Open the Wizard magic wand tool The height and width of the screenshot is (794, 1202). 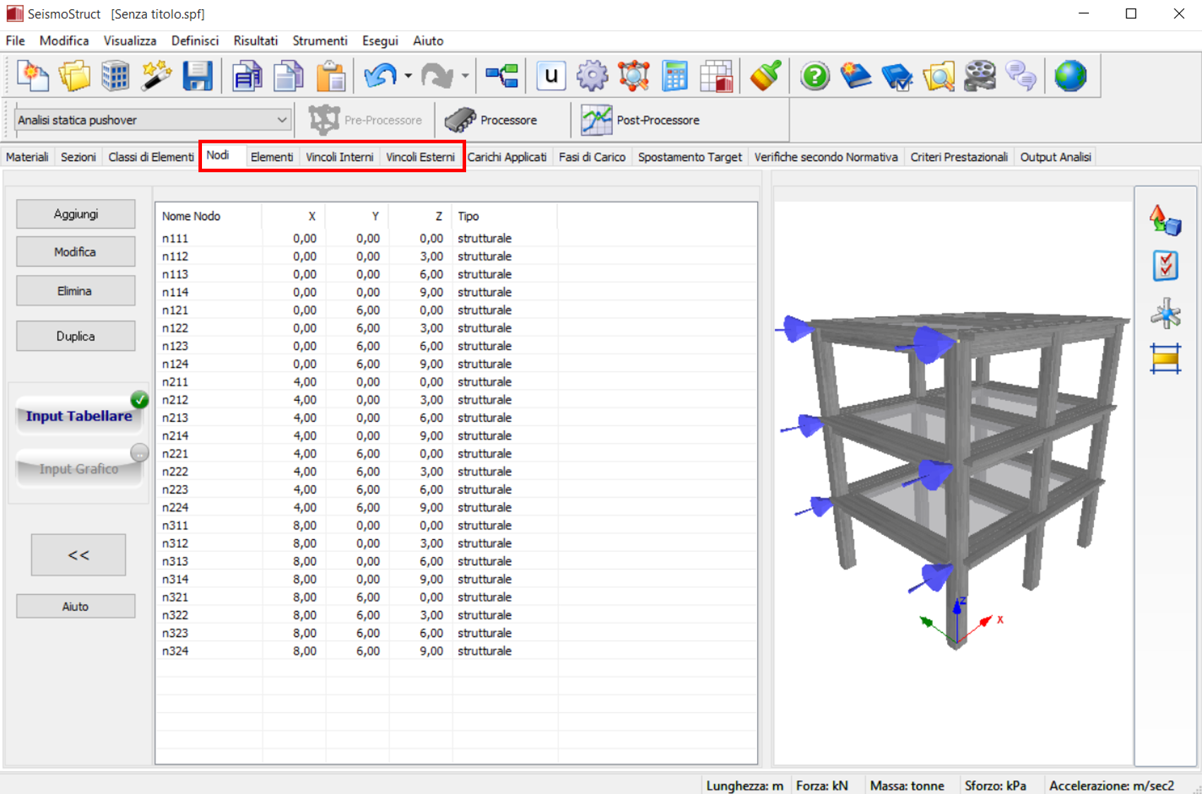pos(156,76)
